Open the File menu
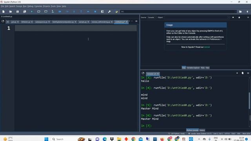 2,6
